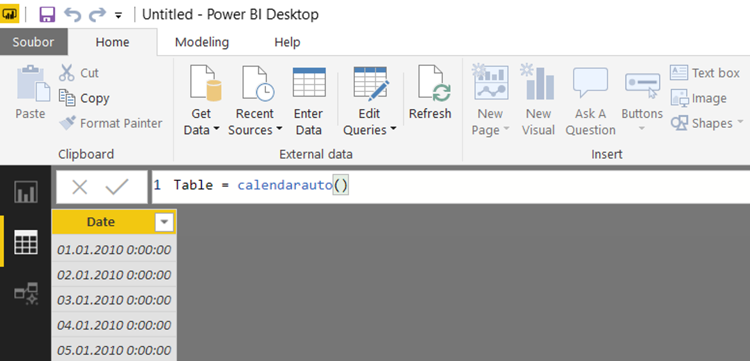Screen dimensions: 750x361
Task: Click inside the DAX formula bar
Action: click(x=451, y=187)
